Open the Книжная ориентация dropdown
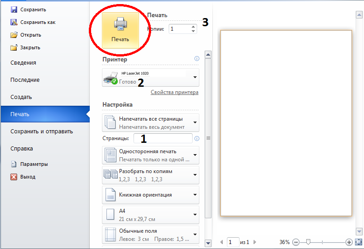Viewport: 364px width, 249px height. point(195,195)
